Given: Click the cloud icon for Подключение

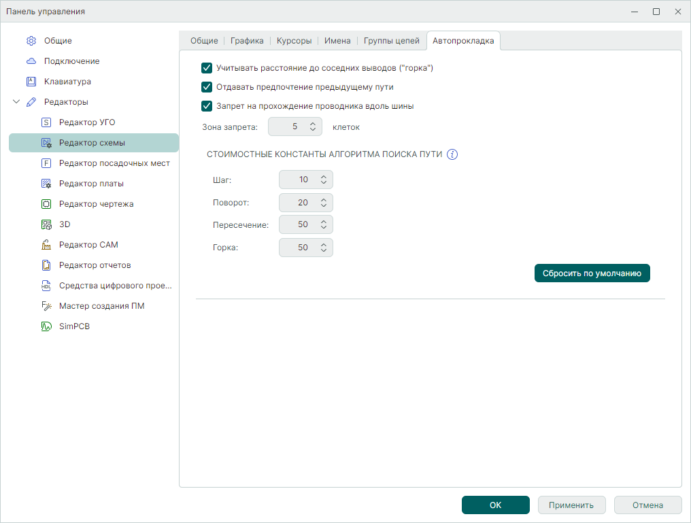Looking at the screenshot, I should [31, 61].
